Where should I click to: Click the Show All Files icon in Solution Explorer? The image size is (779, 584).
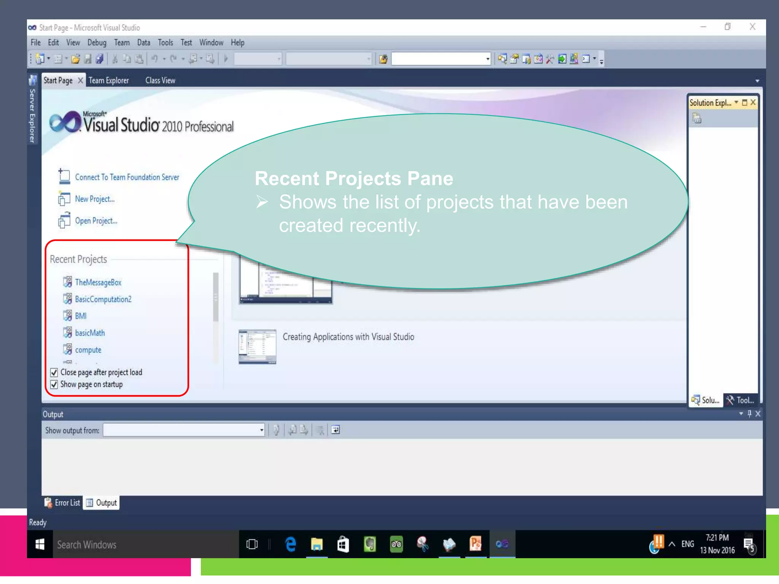point(697,119)
